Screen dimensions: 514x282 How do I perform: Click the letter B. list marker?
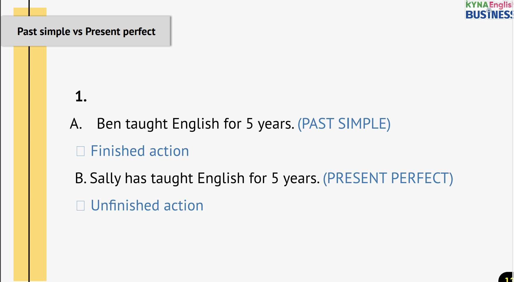click(80, 178)
